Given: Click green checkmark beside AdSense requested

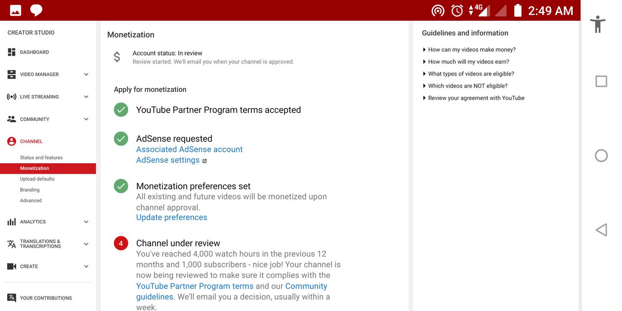Looking at the screenshot, I should 121,138.
